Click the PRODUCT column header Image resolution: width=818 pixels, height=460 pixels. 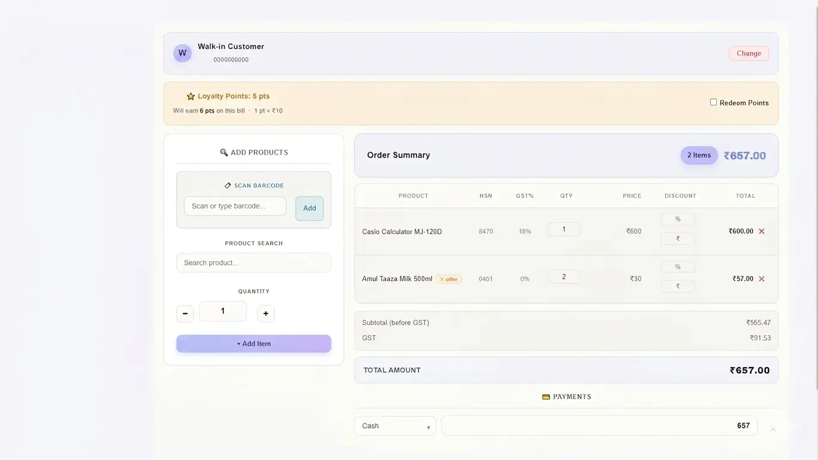tap(413, 196)
